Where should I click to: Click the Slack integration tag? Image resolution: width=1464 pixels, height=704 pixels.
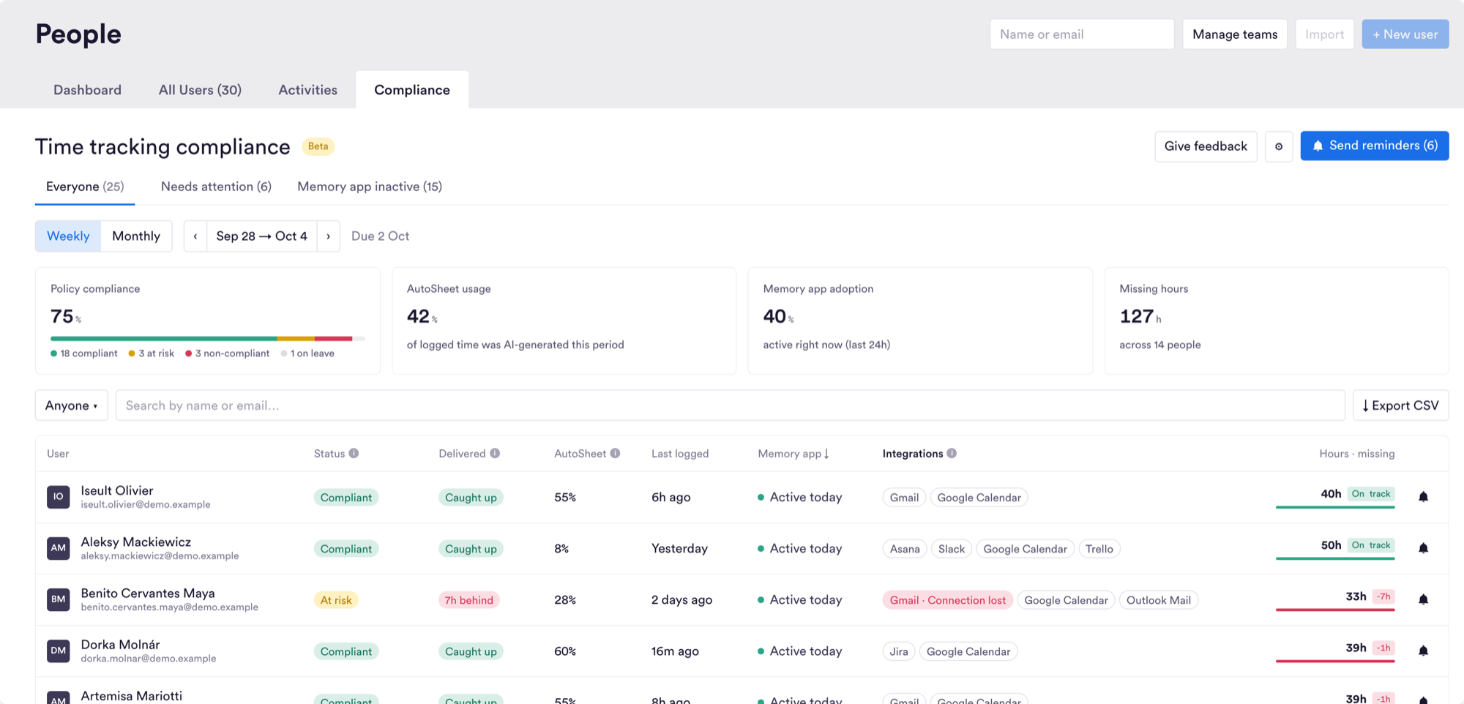coord(952,549)
